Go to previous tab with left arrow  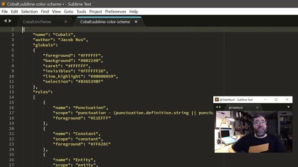[5, 20]
